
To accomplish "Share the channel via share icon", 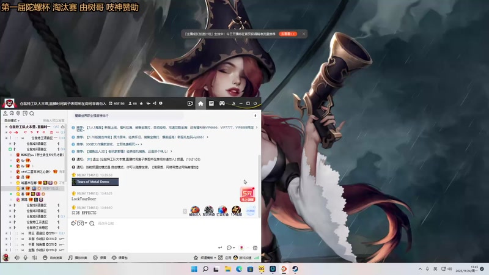I will click(155, 103).
